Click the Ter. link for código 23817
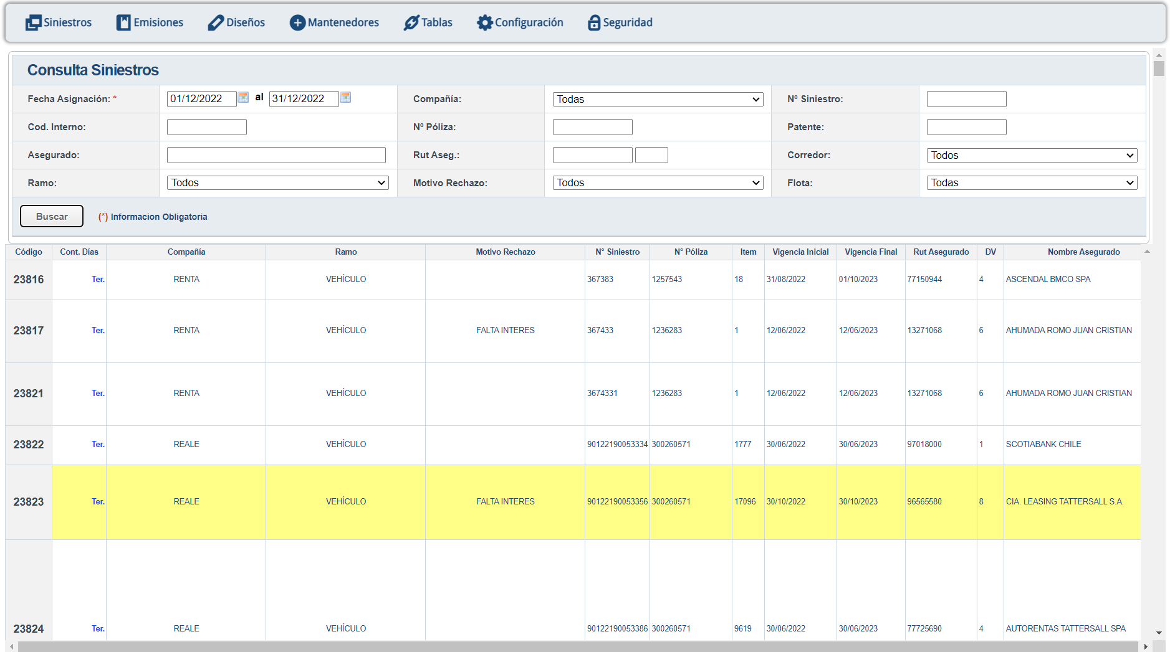1170x652 pixels. coord(98,331)
